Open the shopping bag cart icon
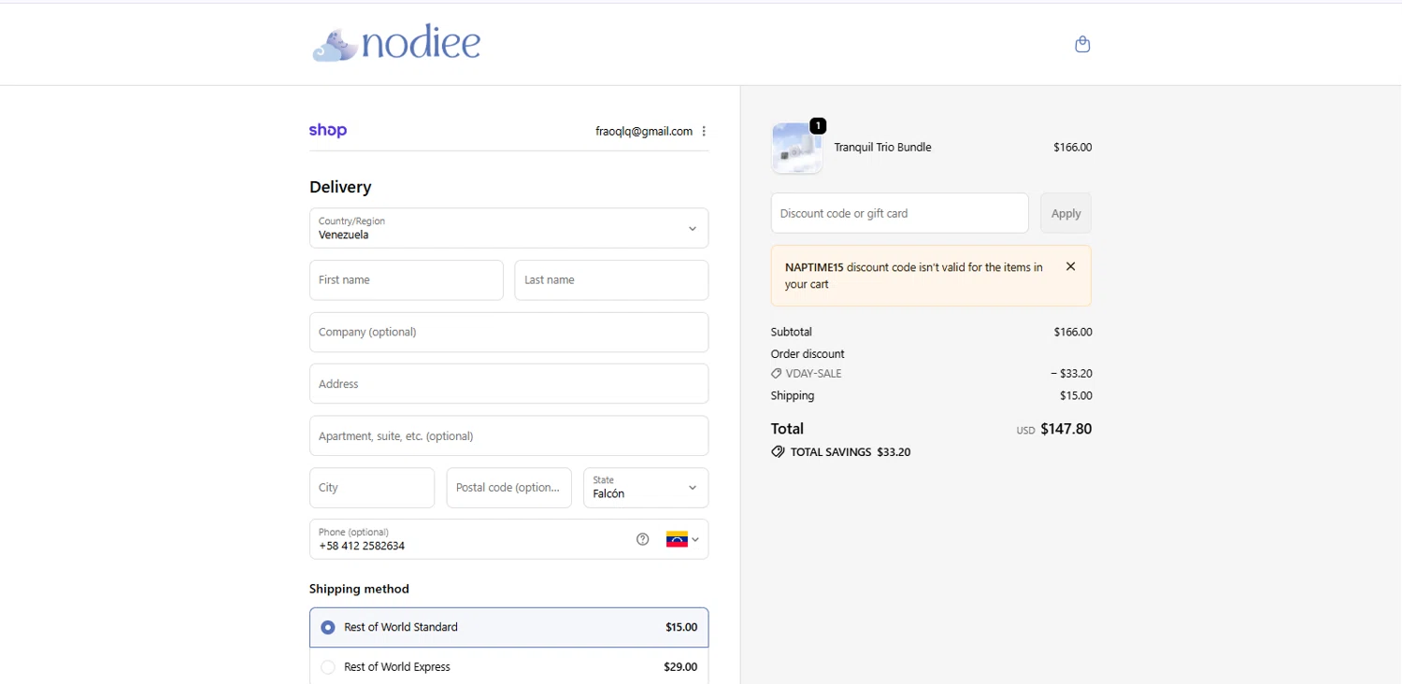 tap(1082, 44)
